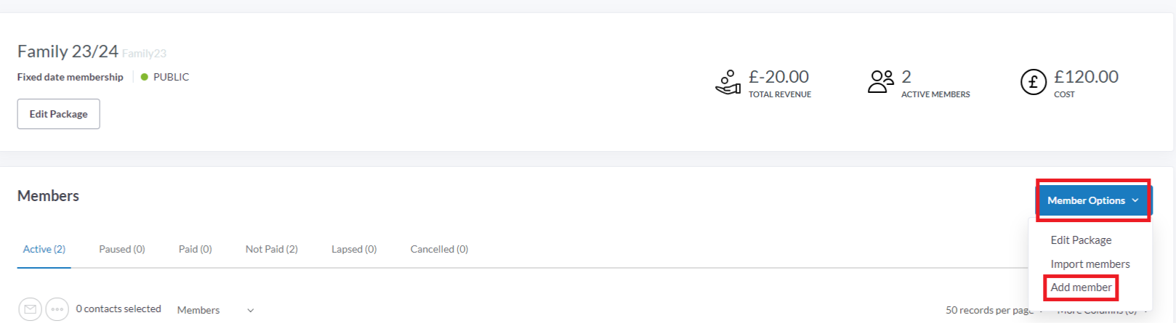View the Not Paid (2) tab
Screen dimensions: 1176x323
[x=272, y=249]
